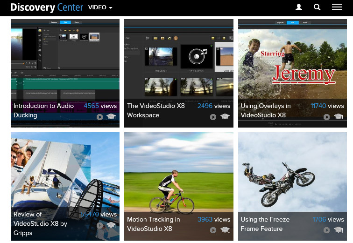This screenshot has width=353, height=243.
Task: Graduation cap icon on Audio Ducking card
Action: pyautogui.click(x=111, y=116)
